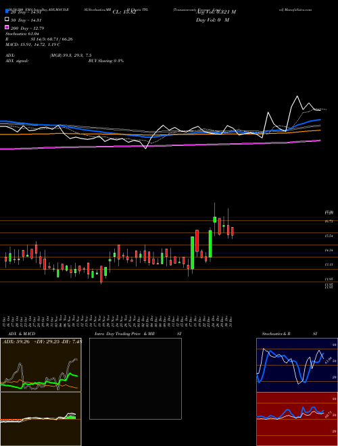Click the 14.24 price axis label
Screen dimensions: 338x446
point(329,250)
